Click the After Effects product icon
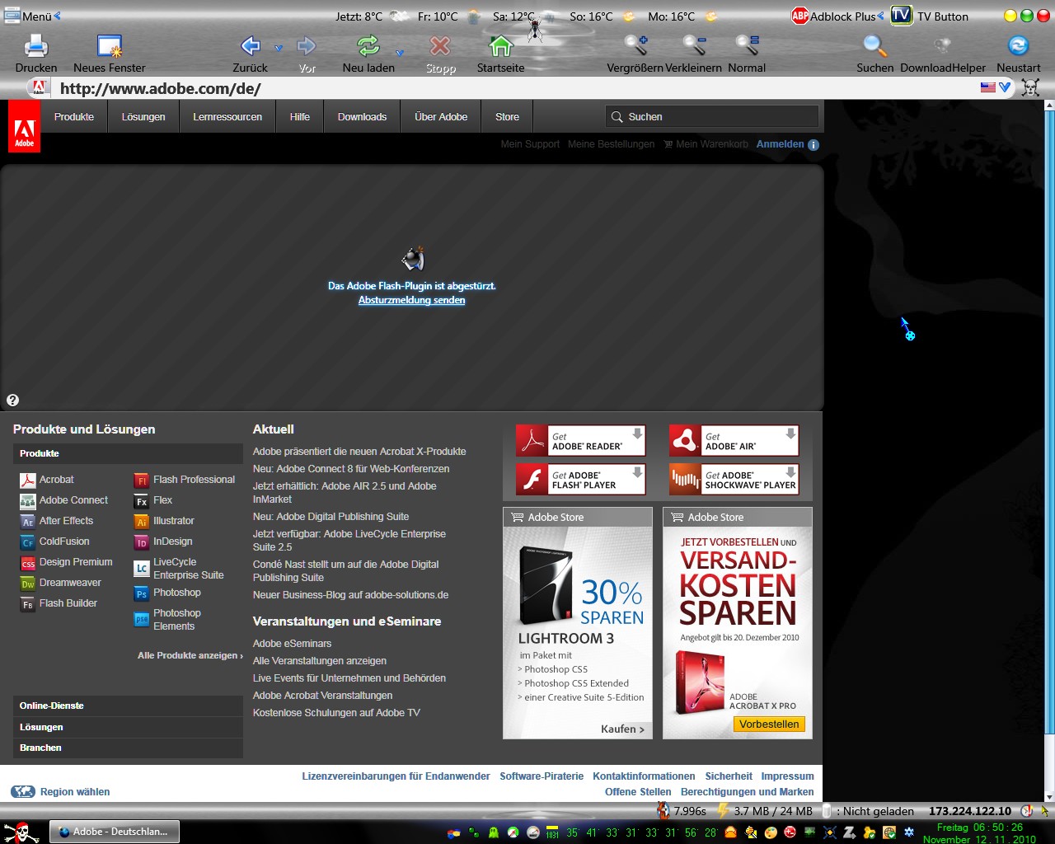Viewport: 1055px width, 844px height. tap(28, 522)
